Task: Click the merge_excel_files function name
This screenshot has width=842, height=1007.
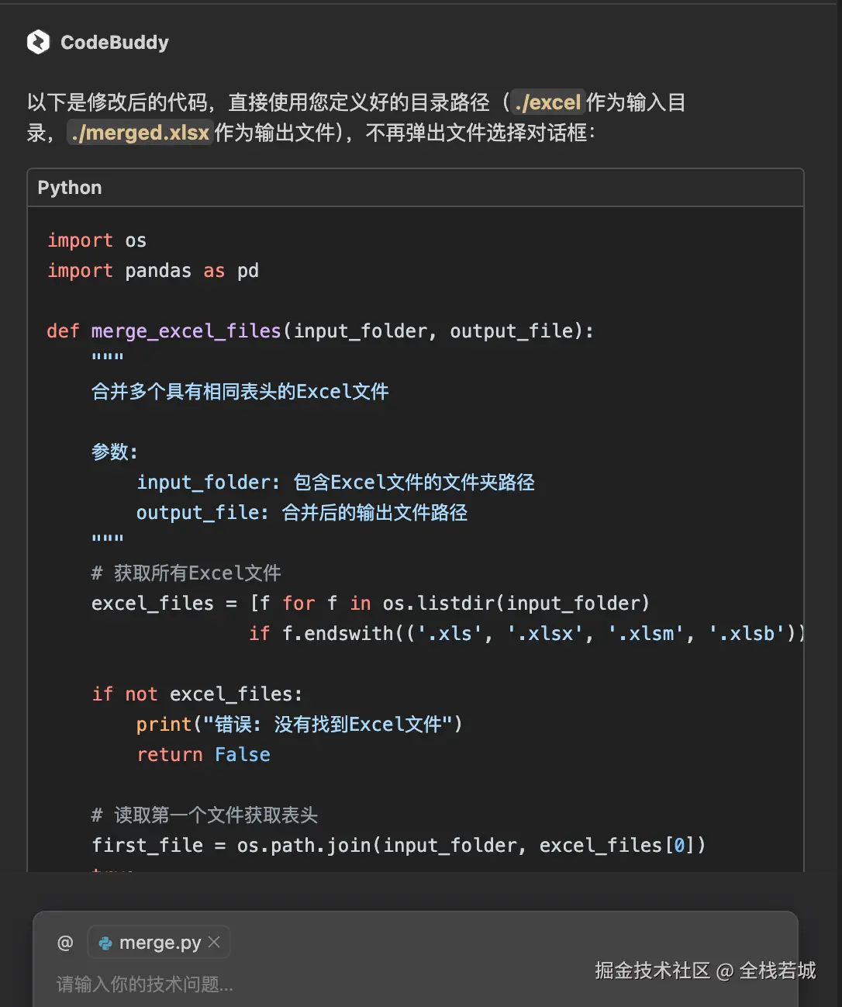Action: [186, 331]
